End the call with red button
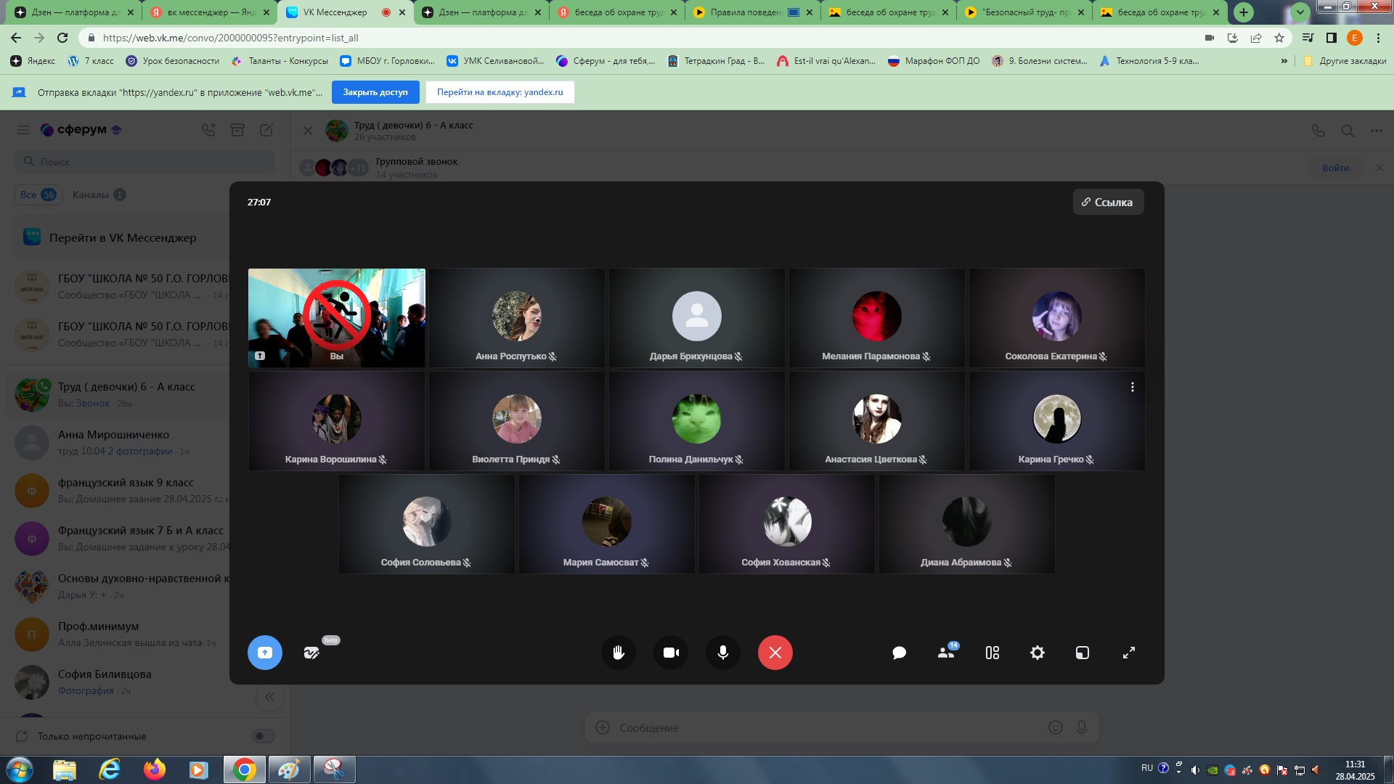The width and height of the screenshot is (1394, 784). [x=775, y=653]
